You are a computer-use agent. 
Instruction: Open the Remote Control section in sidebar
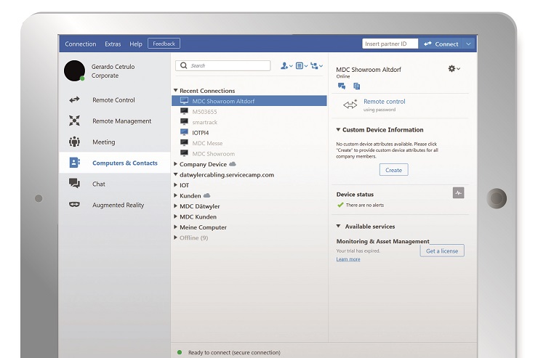(x=113, y=100)
